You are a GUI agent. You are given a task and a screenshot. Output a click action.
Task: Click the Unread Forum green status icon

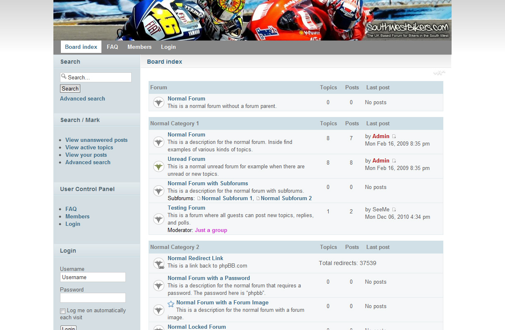[159, 166]
